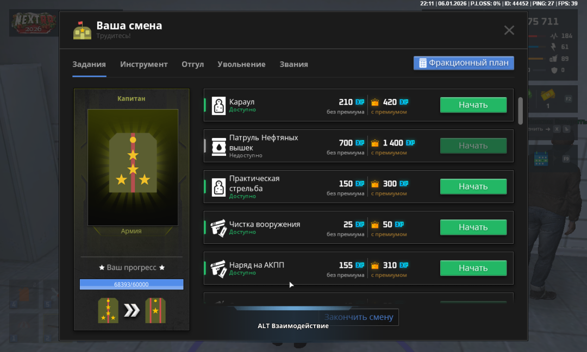Show the Звания tab
The height and width of the screenshot is (352, 587).
pyautogui.click(x=293, y=64)
